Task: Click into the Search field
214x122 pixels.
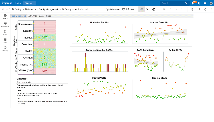Action: tap(173, 3)
